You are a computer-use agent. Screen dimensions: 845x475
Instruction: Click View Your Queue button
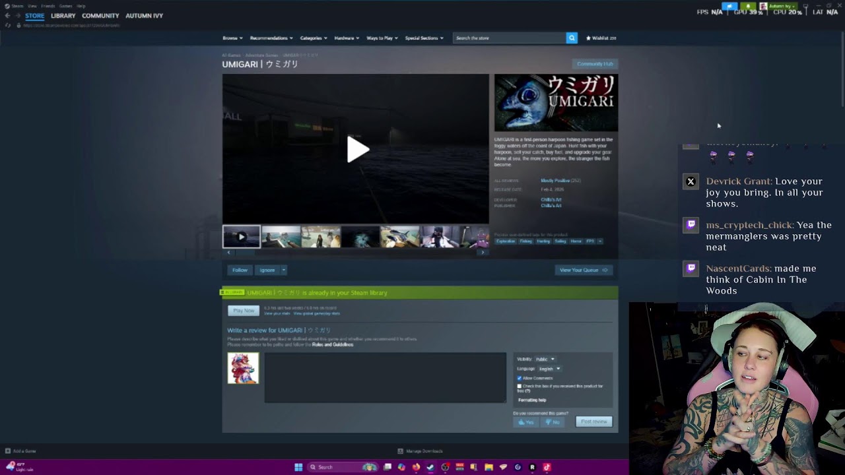pos(584,270)
